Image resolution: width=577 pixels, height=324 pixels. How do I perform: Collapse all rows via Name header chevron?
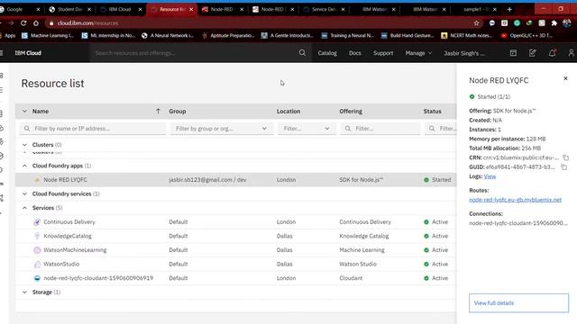[x=24, y=111]
